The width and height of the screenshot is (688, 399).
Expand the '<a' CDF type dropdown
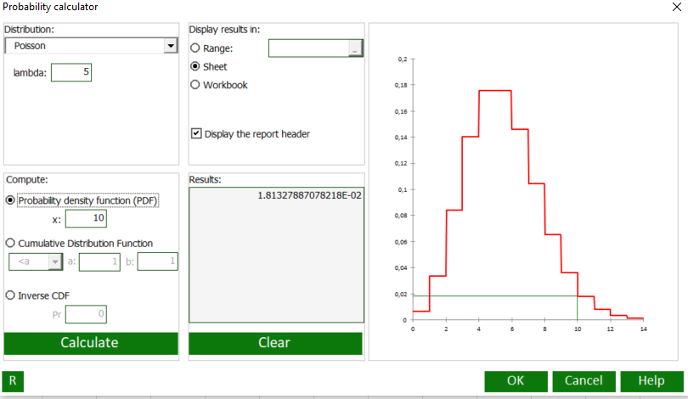point(55,262)
